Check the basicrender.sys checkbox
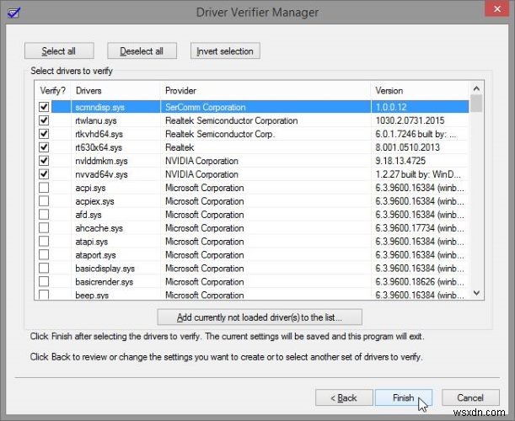The height and width of the screenshot is (421, 515). 44,282
